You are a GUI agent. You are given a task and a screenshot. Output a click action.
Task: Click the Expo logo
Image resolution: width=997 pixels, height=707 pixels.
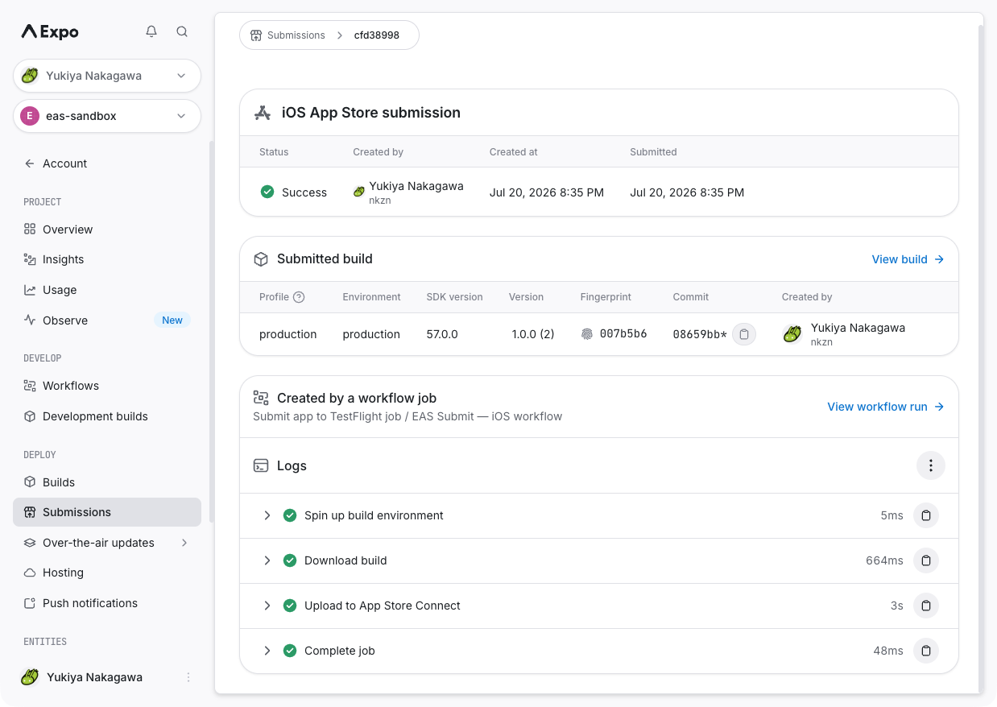tap(50, 32)
